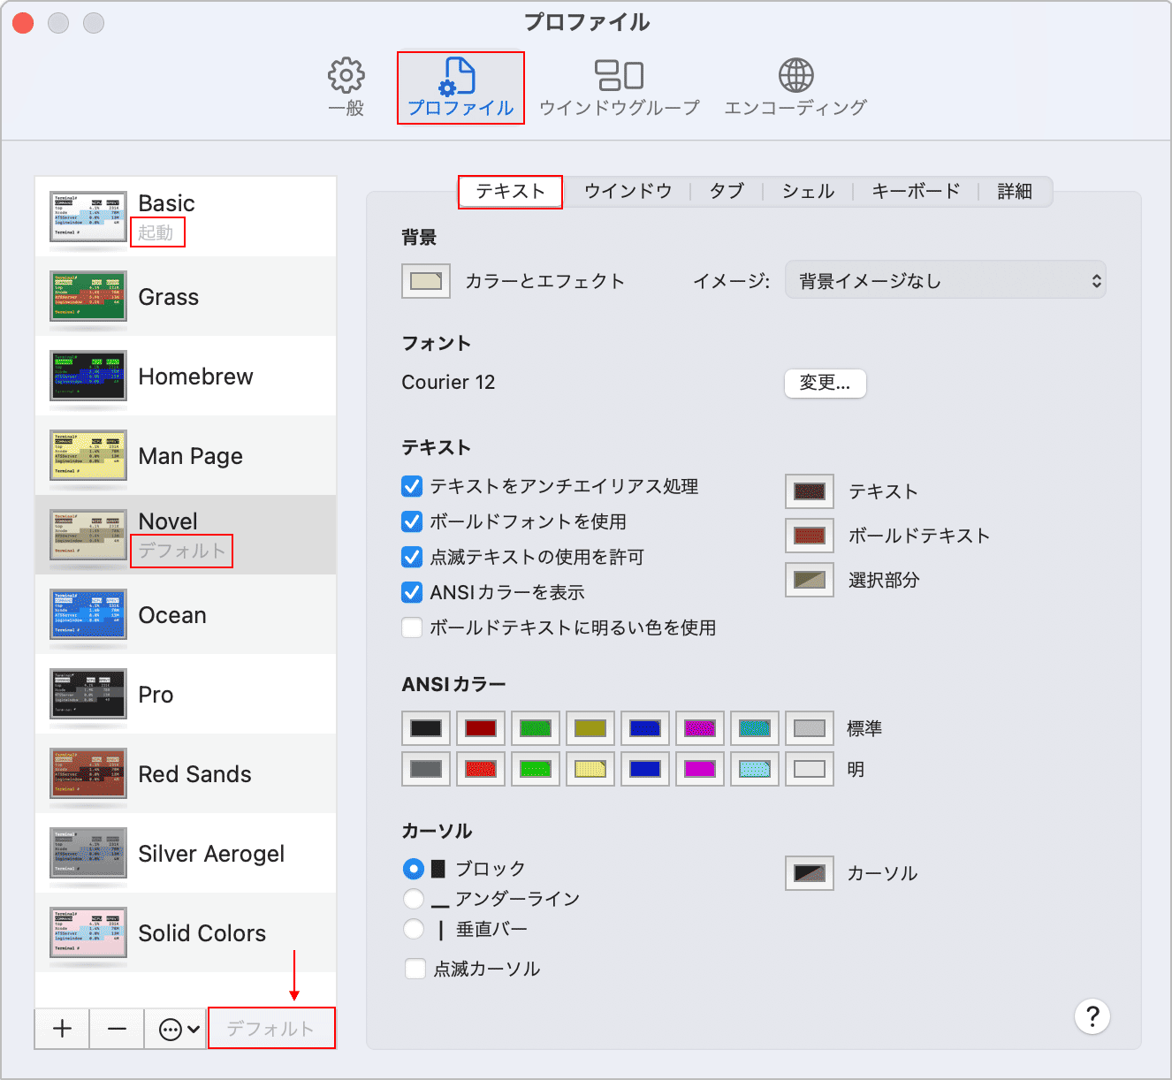Image resolution: width=1172 pixels, height=1080 pixels.
Task: Edit bright ANSI red swatch in 明 row
Action: pyautogui.click(x=481, y=769)
